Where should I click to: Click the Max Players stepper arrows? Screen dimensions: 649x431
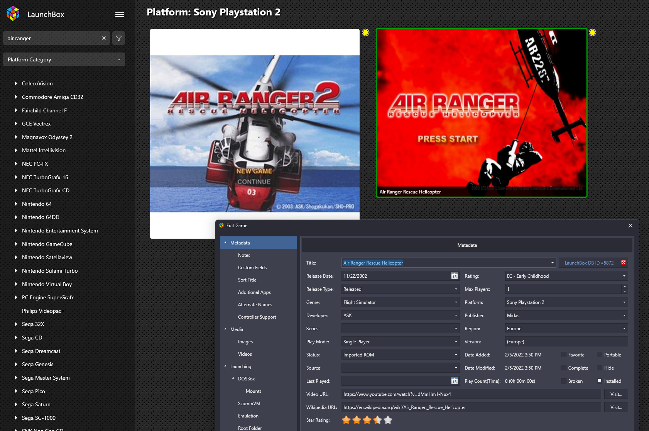pyautogui.click(x=625, y=289)
